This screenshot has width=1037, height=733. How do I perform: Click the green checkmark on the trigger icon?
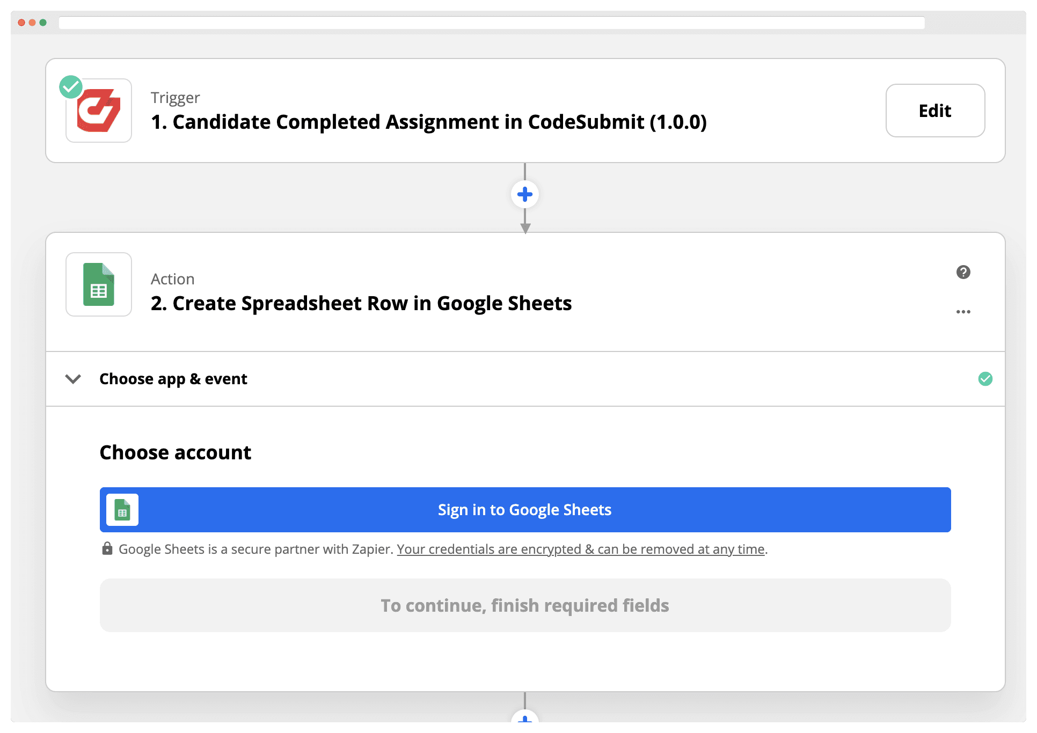[71, 87]
